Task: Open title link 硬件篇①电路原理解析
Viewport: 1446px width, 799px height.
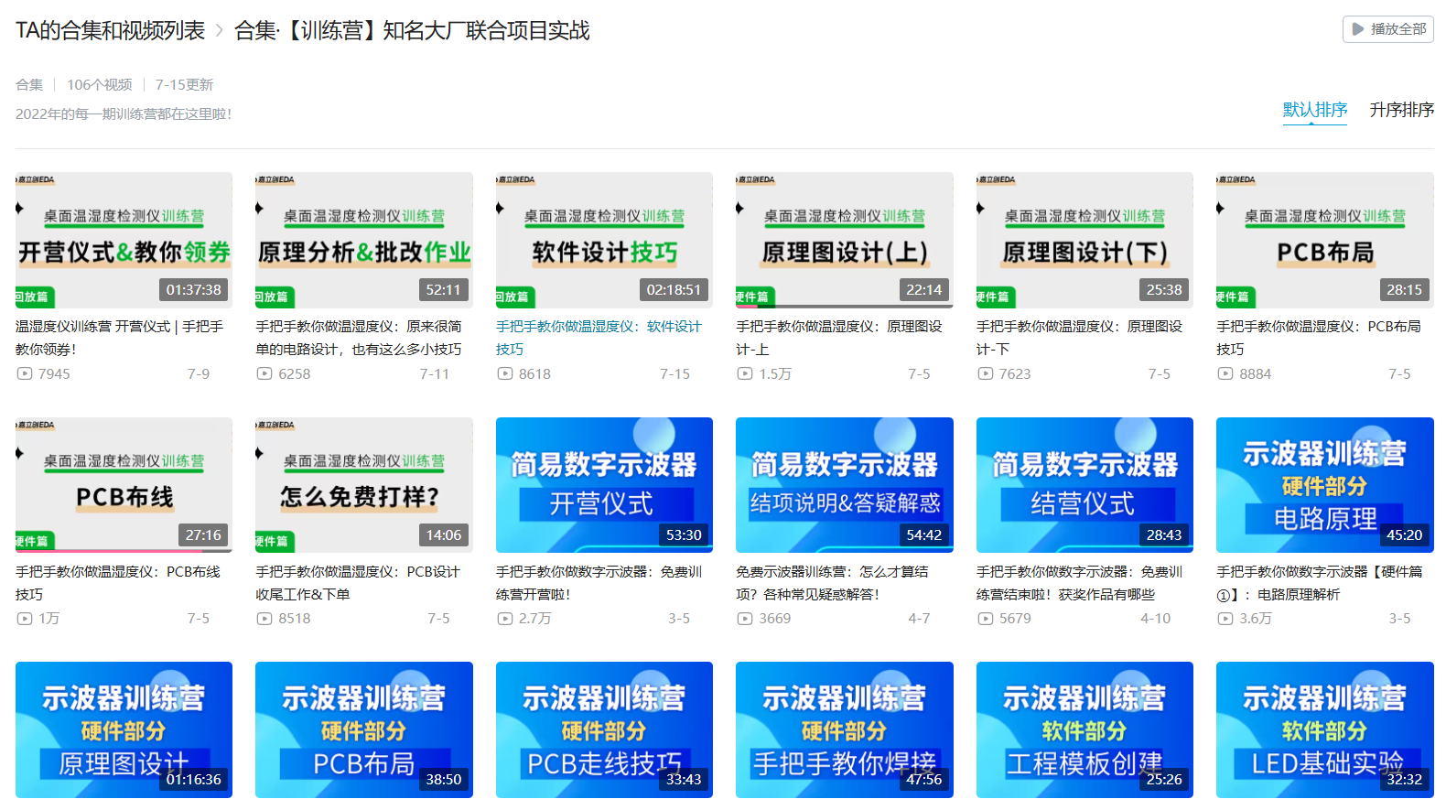Action: (x=1320, y=583)
